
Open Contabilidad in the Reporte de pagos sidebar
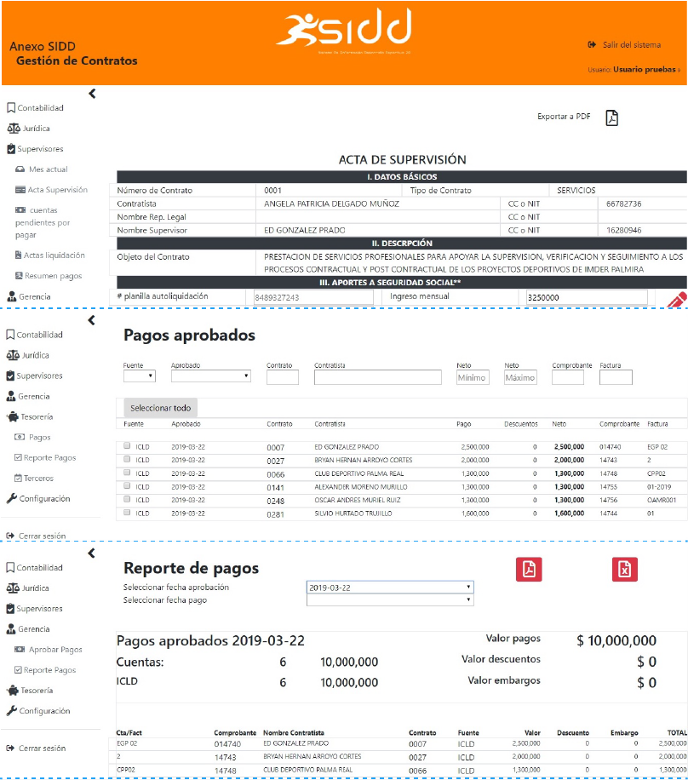point(35,568)
